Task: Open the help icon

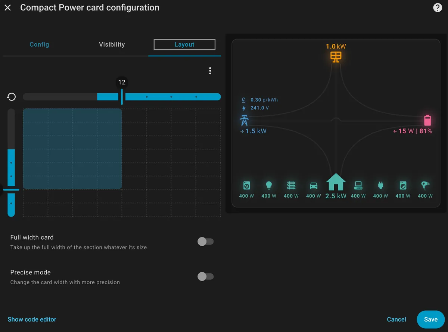Action: pyautogui.click(x=438, y=8)
